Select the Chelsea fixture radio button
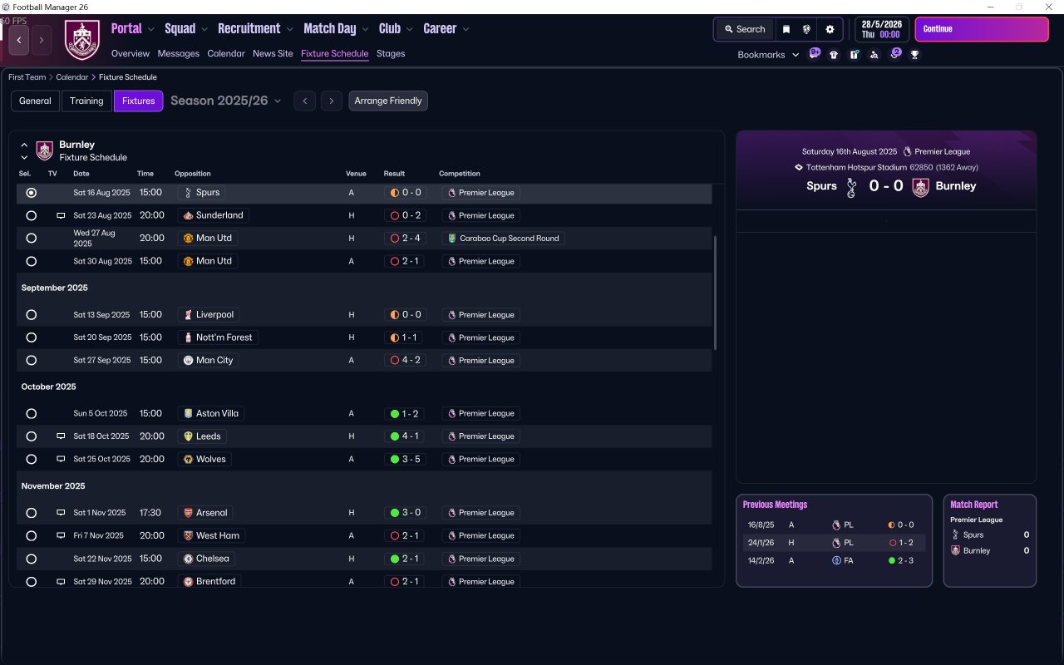Screen dimensions: 1064x665 click(x=32, y=559)
